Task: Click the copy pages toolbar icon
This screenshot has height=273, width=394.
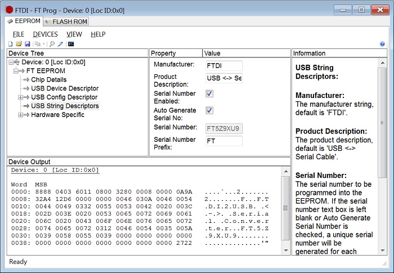Action: pos(38,44)
